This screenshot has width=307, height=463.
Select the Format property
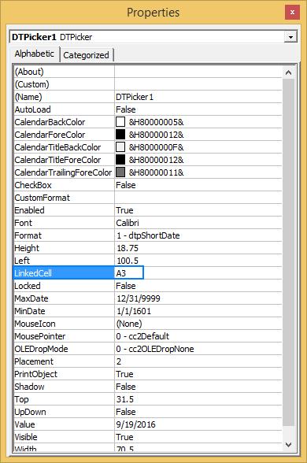28,235
